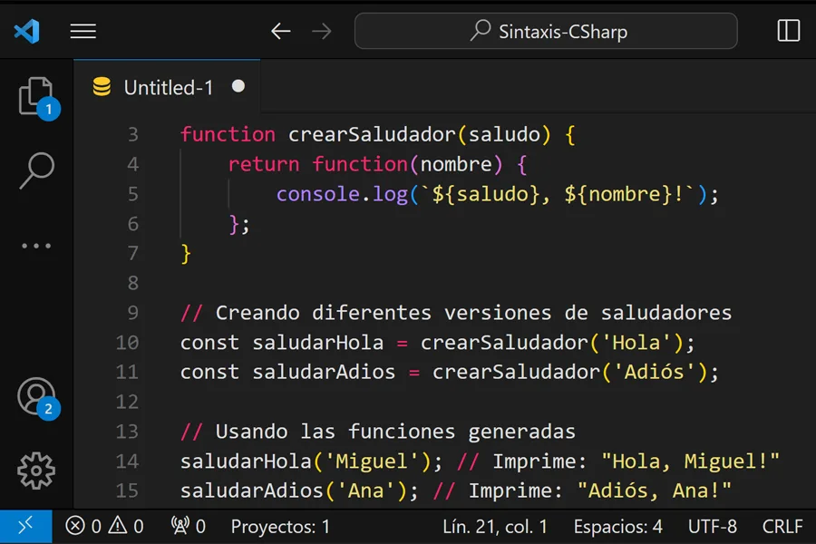Open the Accounts menu icon
This screenshot has height=544, width=816.
(x=36, y=396)
